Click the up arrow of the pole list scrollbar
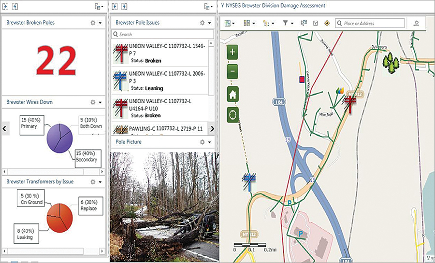The width and height of the screenshot is (435, 263). pyautogui.click(x=211, y=43)
